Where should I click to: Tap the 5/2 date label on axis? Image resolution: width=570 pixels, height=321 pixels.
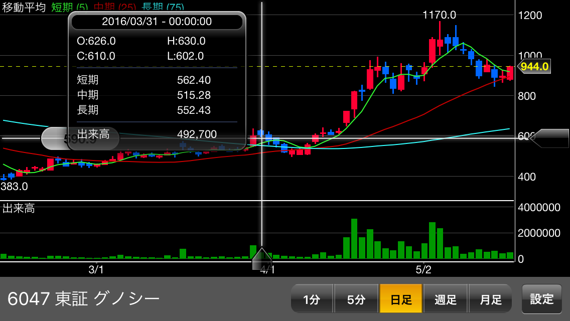423,269
